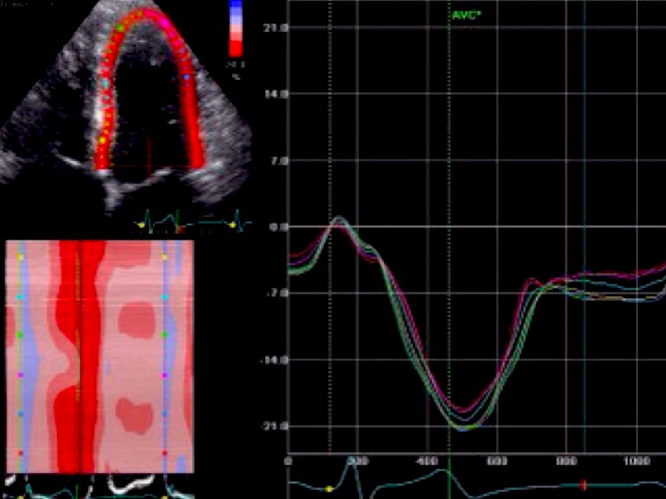The image size is (666, 499).
Task: Click the yellow marker on the bottom ECG trace
Action: (x=328, y=489)
